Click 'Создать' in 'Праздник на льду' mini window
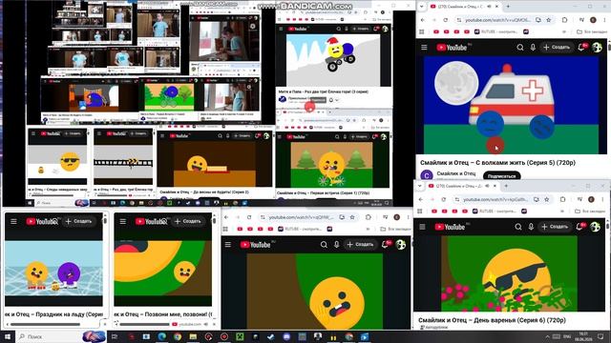 click(x=78, y=221)
